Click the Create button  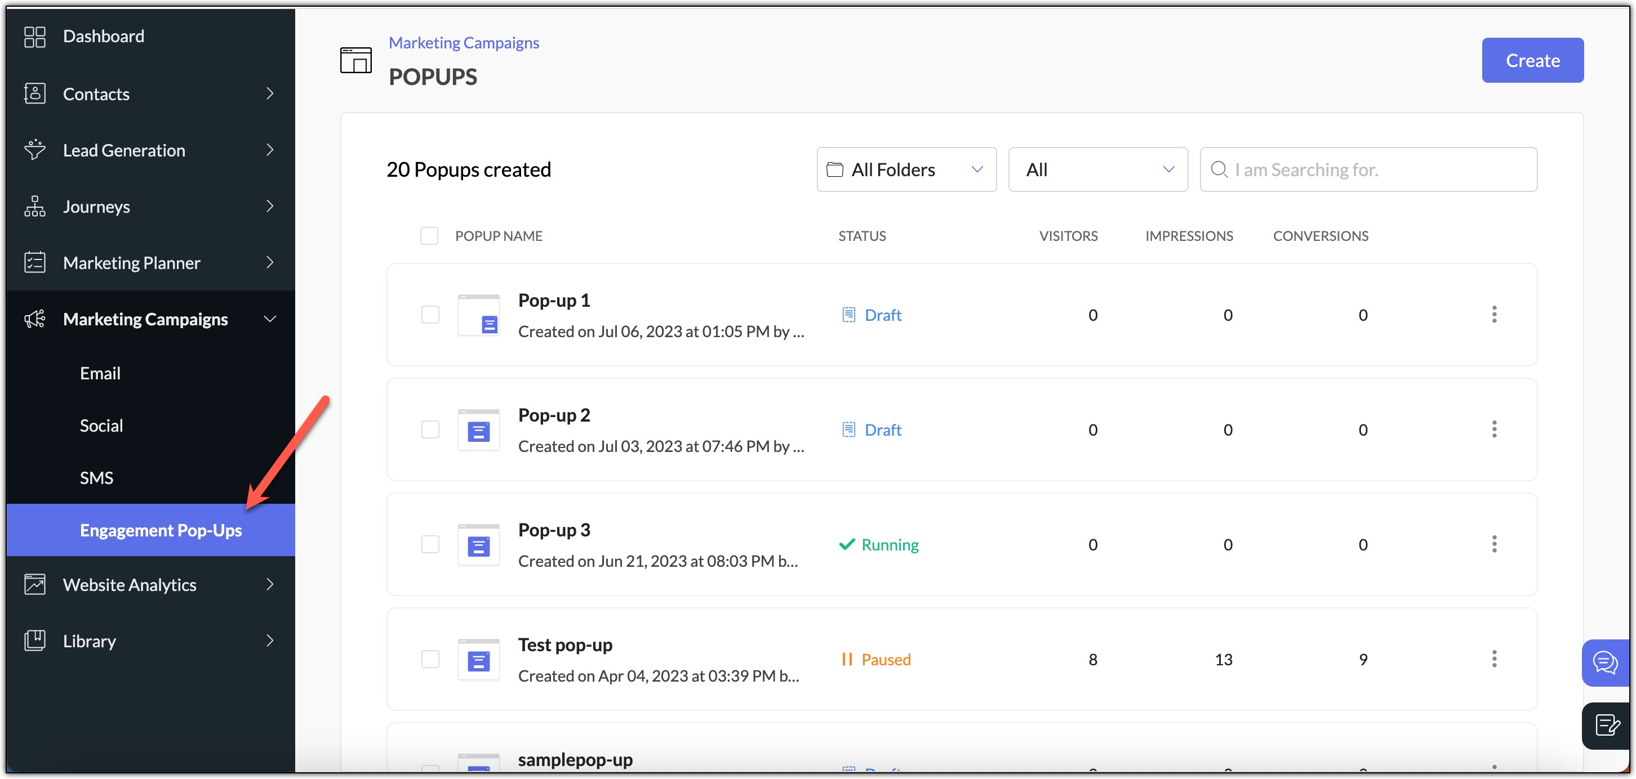(1532, 60)
